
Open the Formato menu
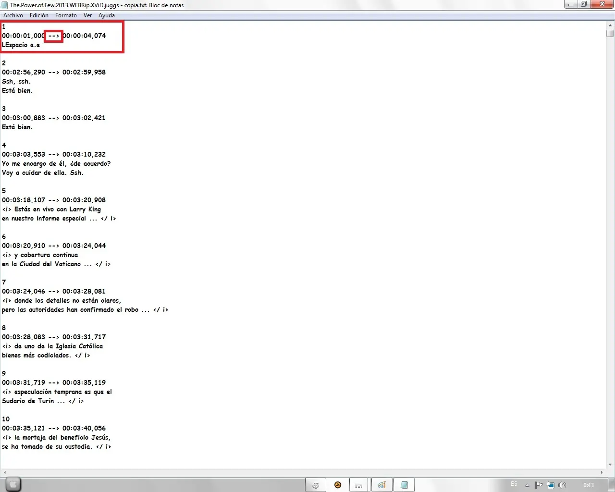(x=66, y=15)
